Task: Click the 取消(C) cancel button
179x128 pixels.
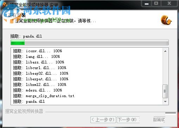Action: click(159, 120)
